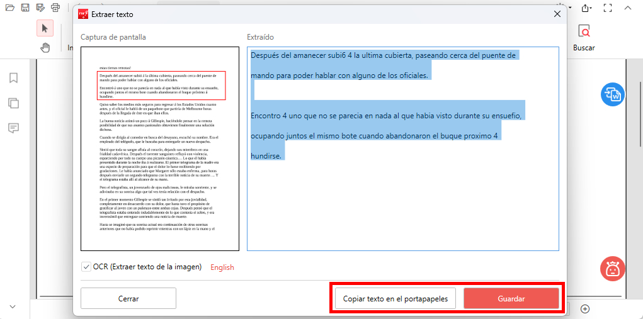Toggle the OCR extract text checkbox
Screen dimensions: 643x319
click(86, 267)
